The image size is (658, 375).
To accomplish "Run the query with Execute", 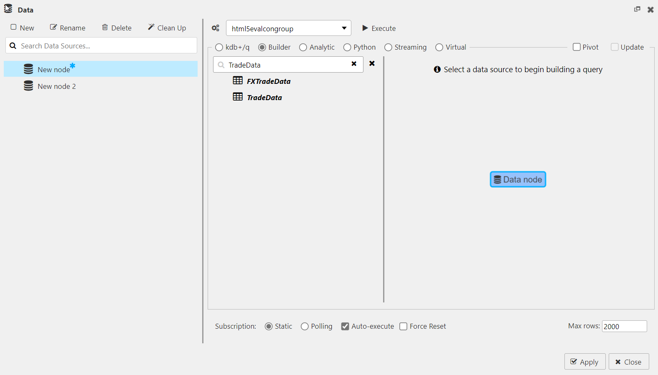I will 379,28.
